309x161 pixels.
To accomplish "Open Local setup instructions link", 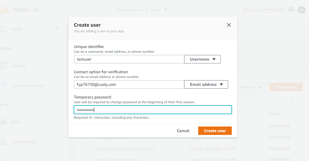I will pos(264,10).
